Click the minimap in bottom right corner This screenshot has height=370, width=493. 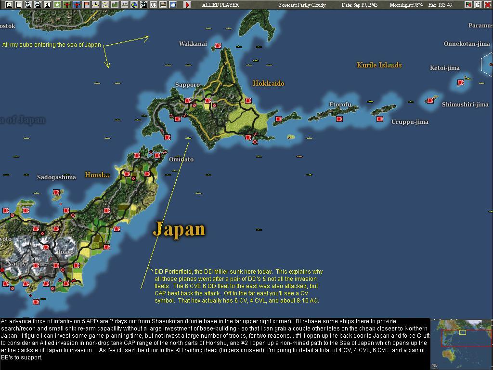[461, 344]
